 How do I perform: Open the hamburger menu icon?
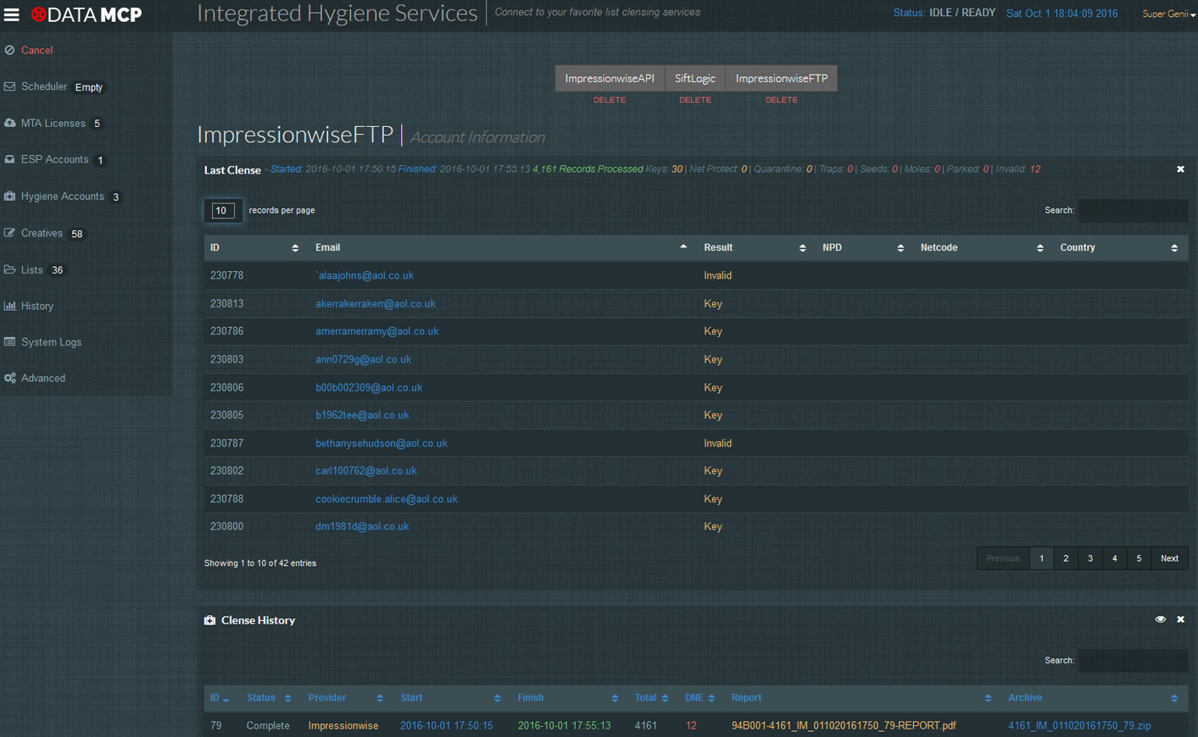[11, 14]
